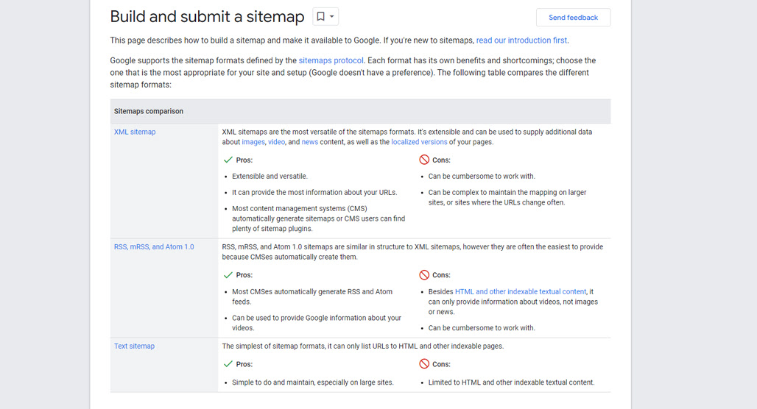
Task: Click 'Can be used to provide Google information' bullet
Action: tap(316, 323)
